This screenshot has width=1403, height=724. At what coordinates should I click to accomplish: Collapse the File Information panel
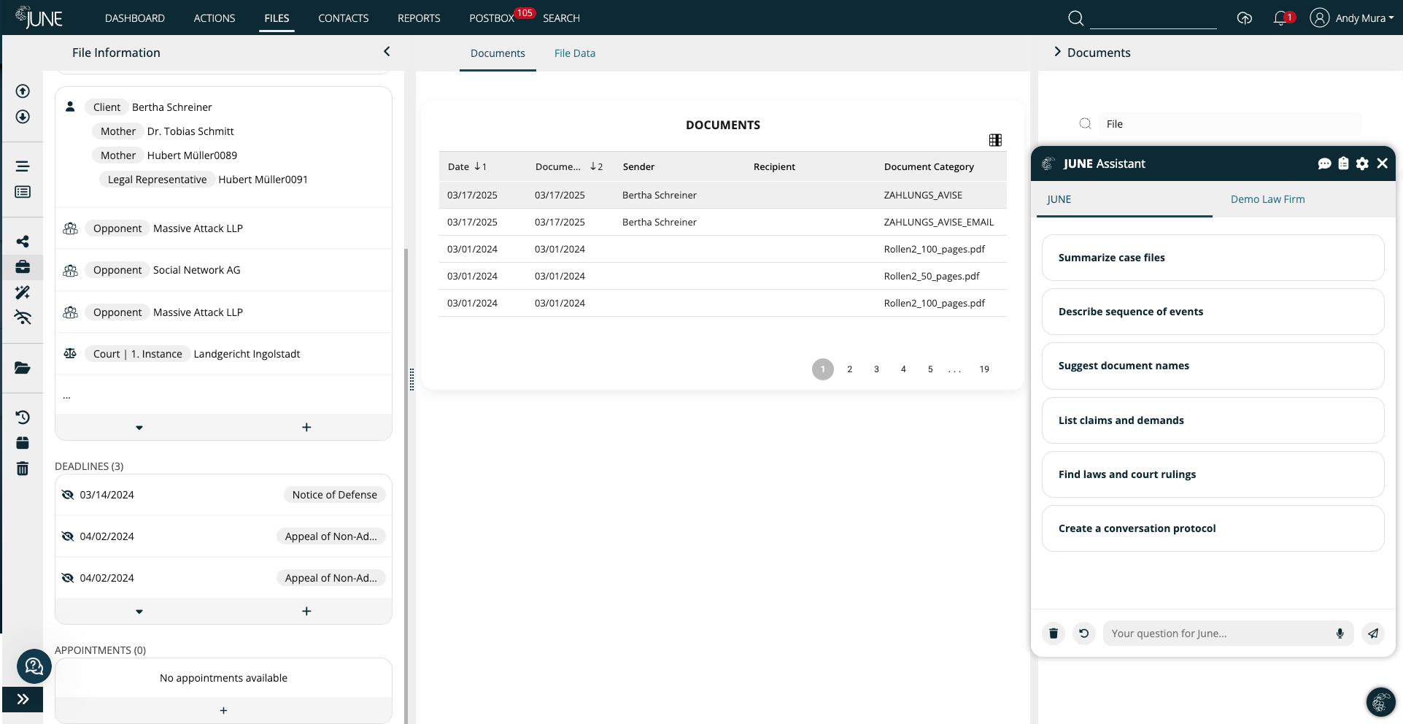pos(387,52)
